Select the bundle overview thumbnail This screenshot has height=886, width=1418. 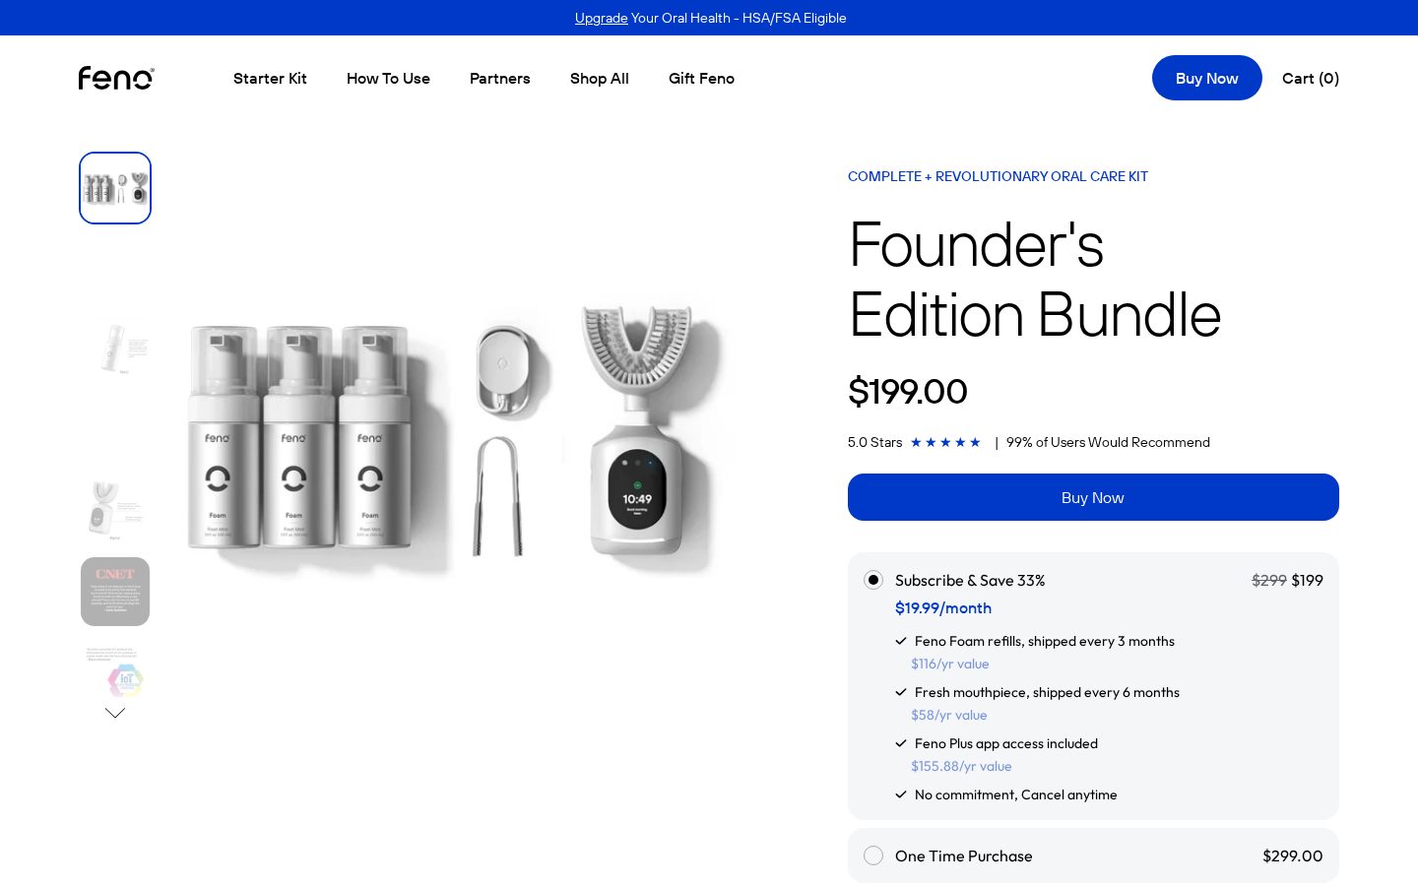[x=115, y=188]
